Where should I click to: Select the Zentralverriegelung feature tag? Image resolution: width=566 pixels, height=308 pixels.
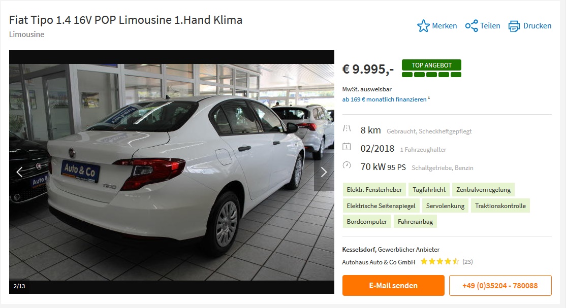click(x=483, y=190)
